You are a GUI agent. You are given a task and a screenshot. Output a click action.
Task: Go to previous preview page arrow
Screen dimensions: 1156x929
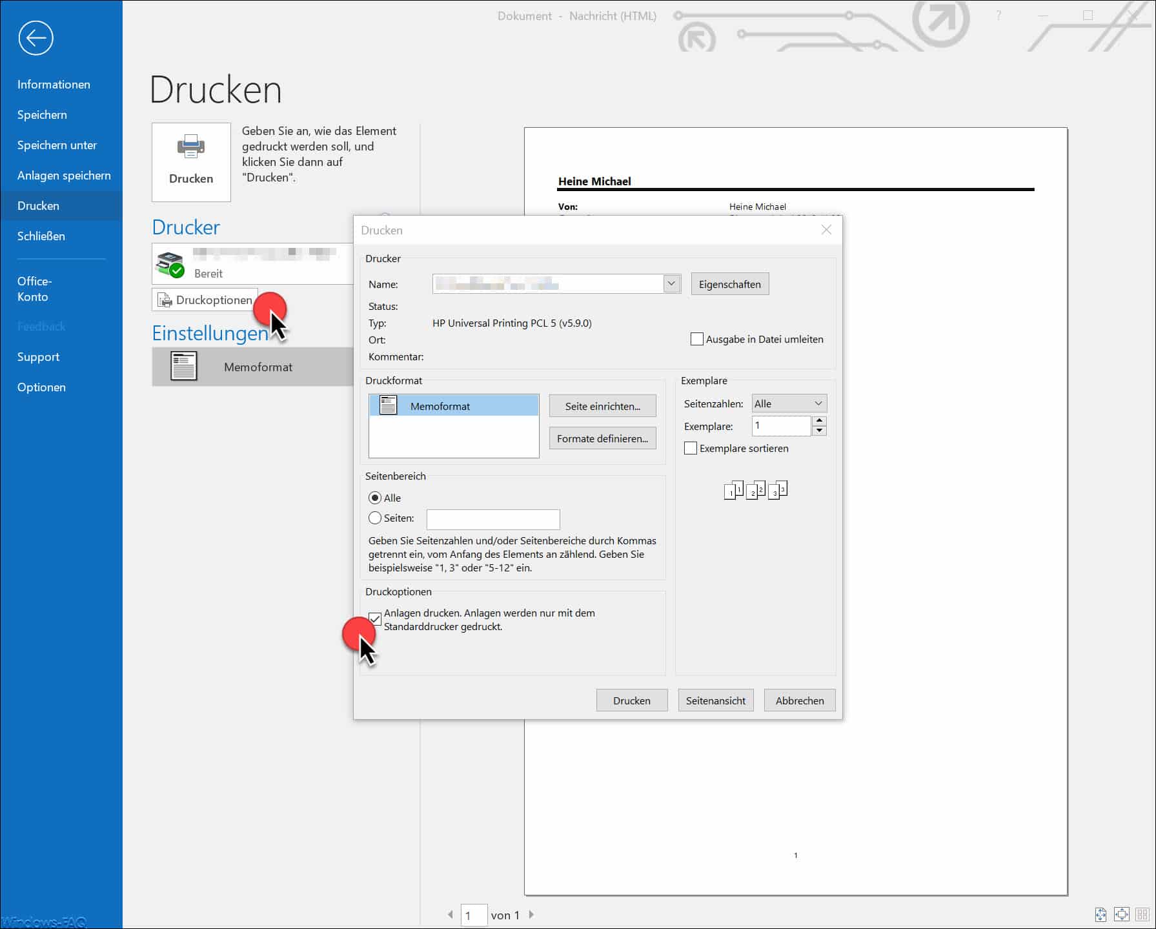[x=451, y=915]
